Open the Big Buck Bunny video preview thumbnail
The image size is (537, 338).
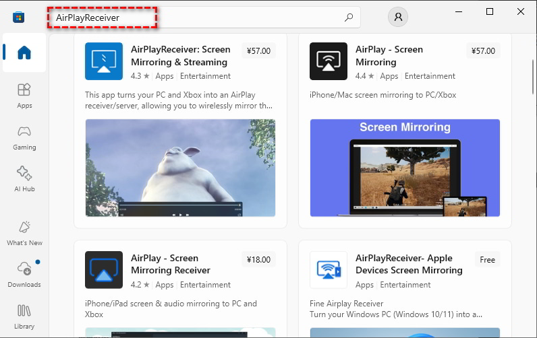(181, 168)
